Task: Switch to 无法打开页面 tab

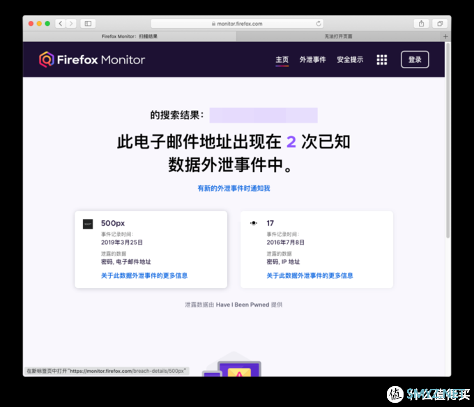Action: click(x=338, y=36)
